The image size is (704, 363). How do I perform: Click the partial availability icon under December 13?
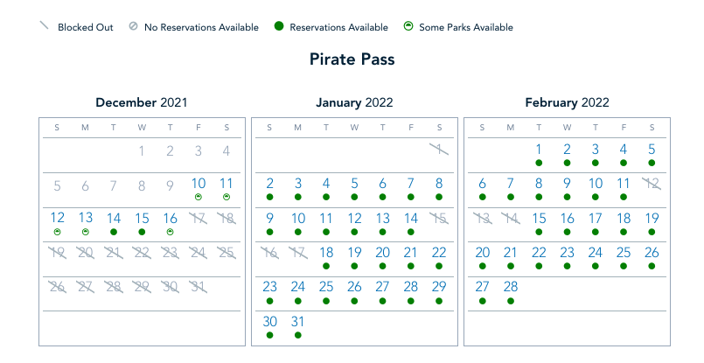click(86, 232)
